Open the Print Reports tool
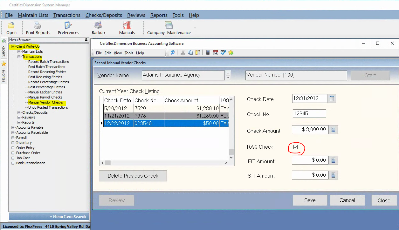This screenshot has height=230, width=399. [38, 28]
